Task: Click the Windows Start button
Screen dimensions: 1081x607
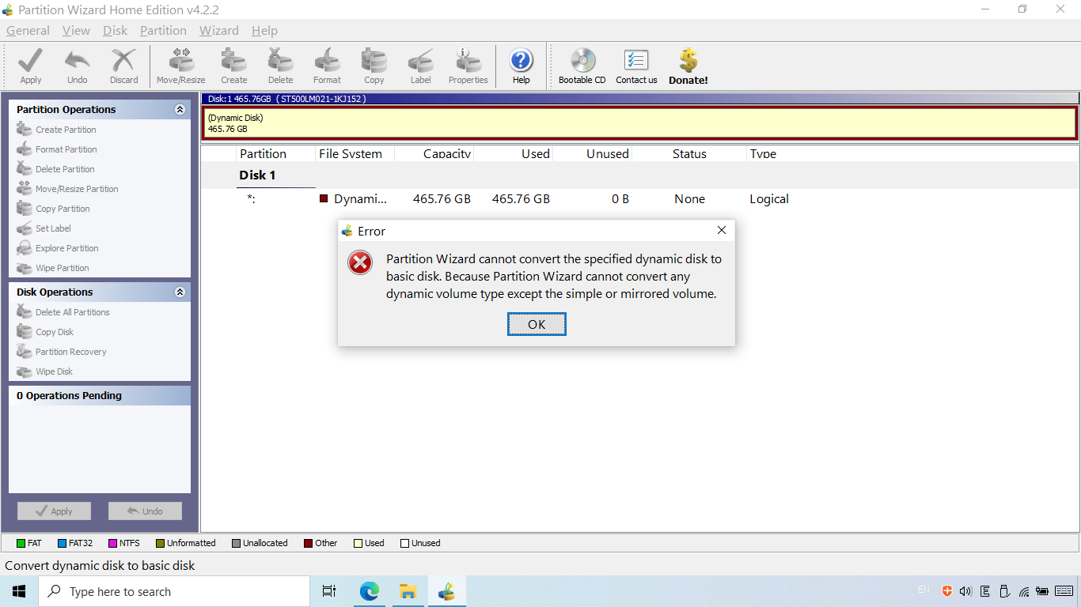Action: click(19, 591)
